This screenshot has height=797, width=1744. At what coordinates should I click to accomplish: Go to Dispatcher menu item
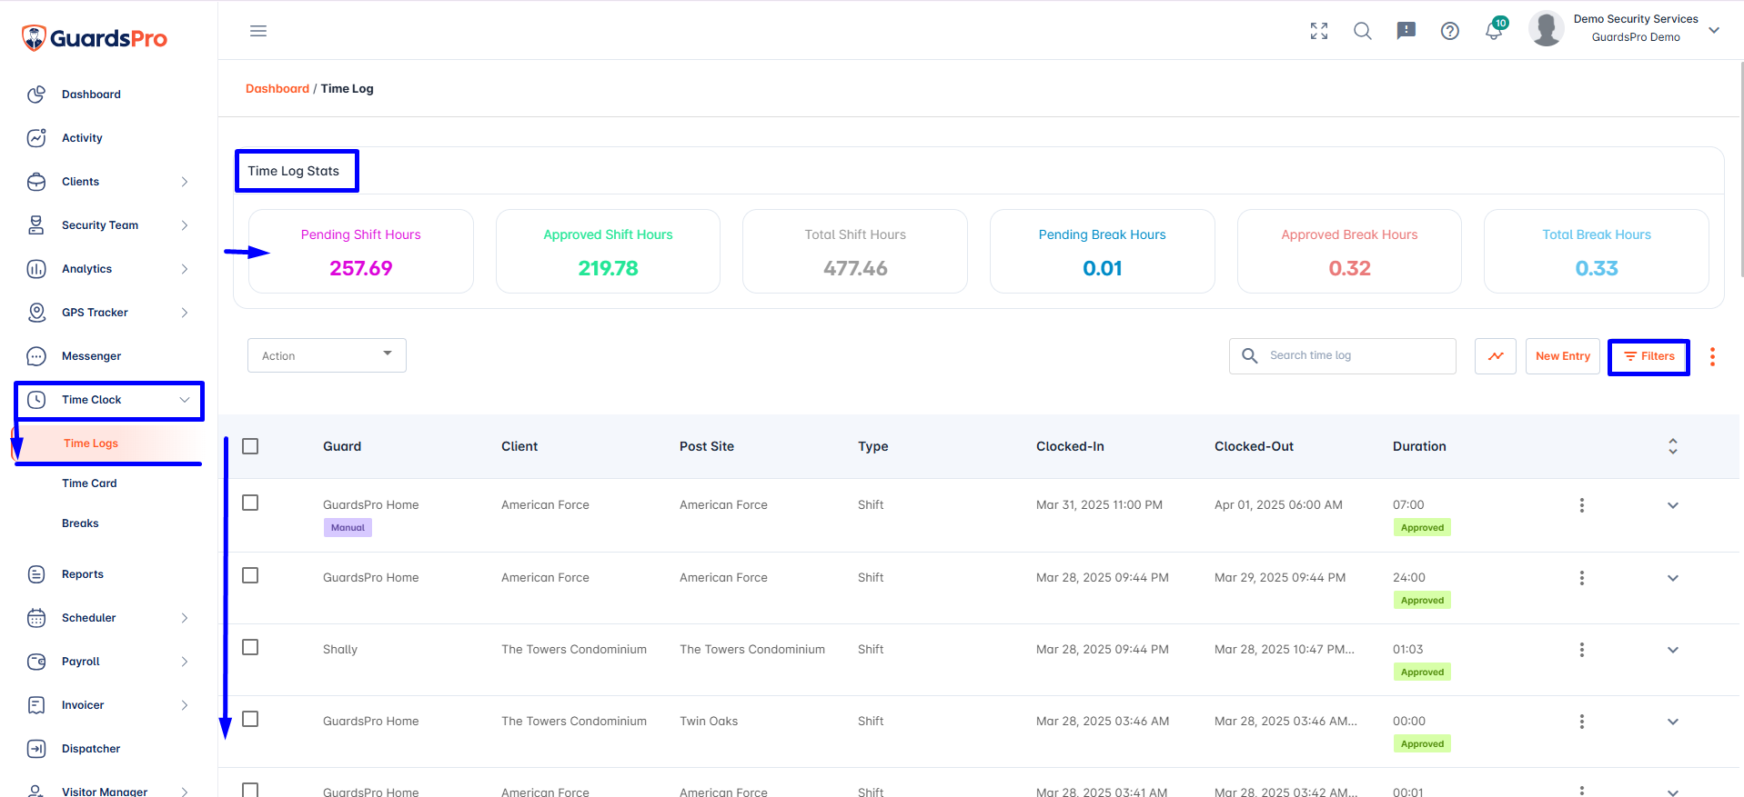91,749
